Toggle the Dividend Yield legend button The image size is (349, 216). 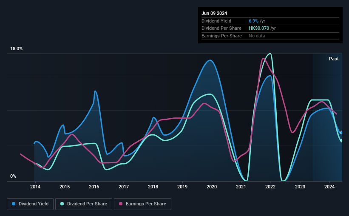[x=30, y=204]
